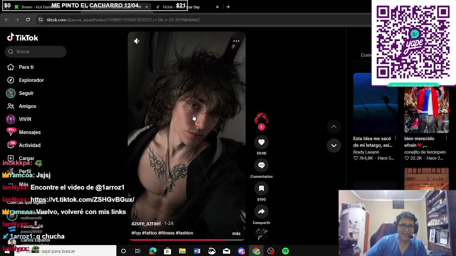
Task: Save the video with the bookmark icon
Action: [x=261, y=188]
